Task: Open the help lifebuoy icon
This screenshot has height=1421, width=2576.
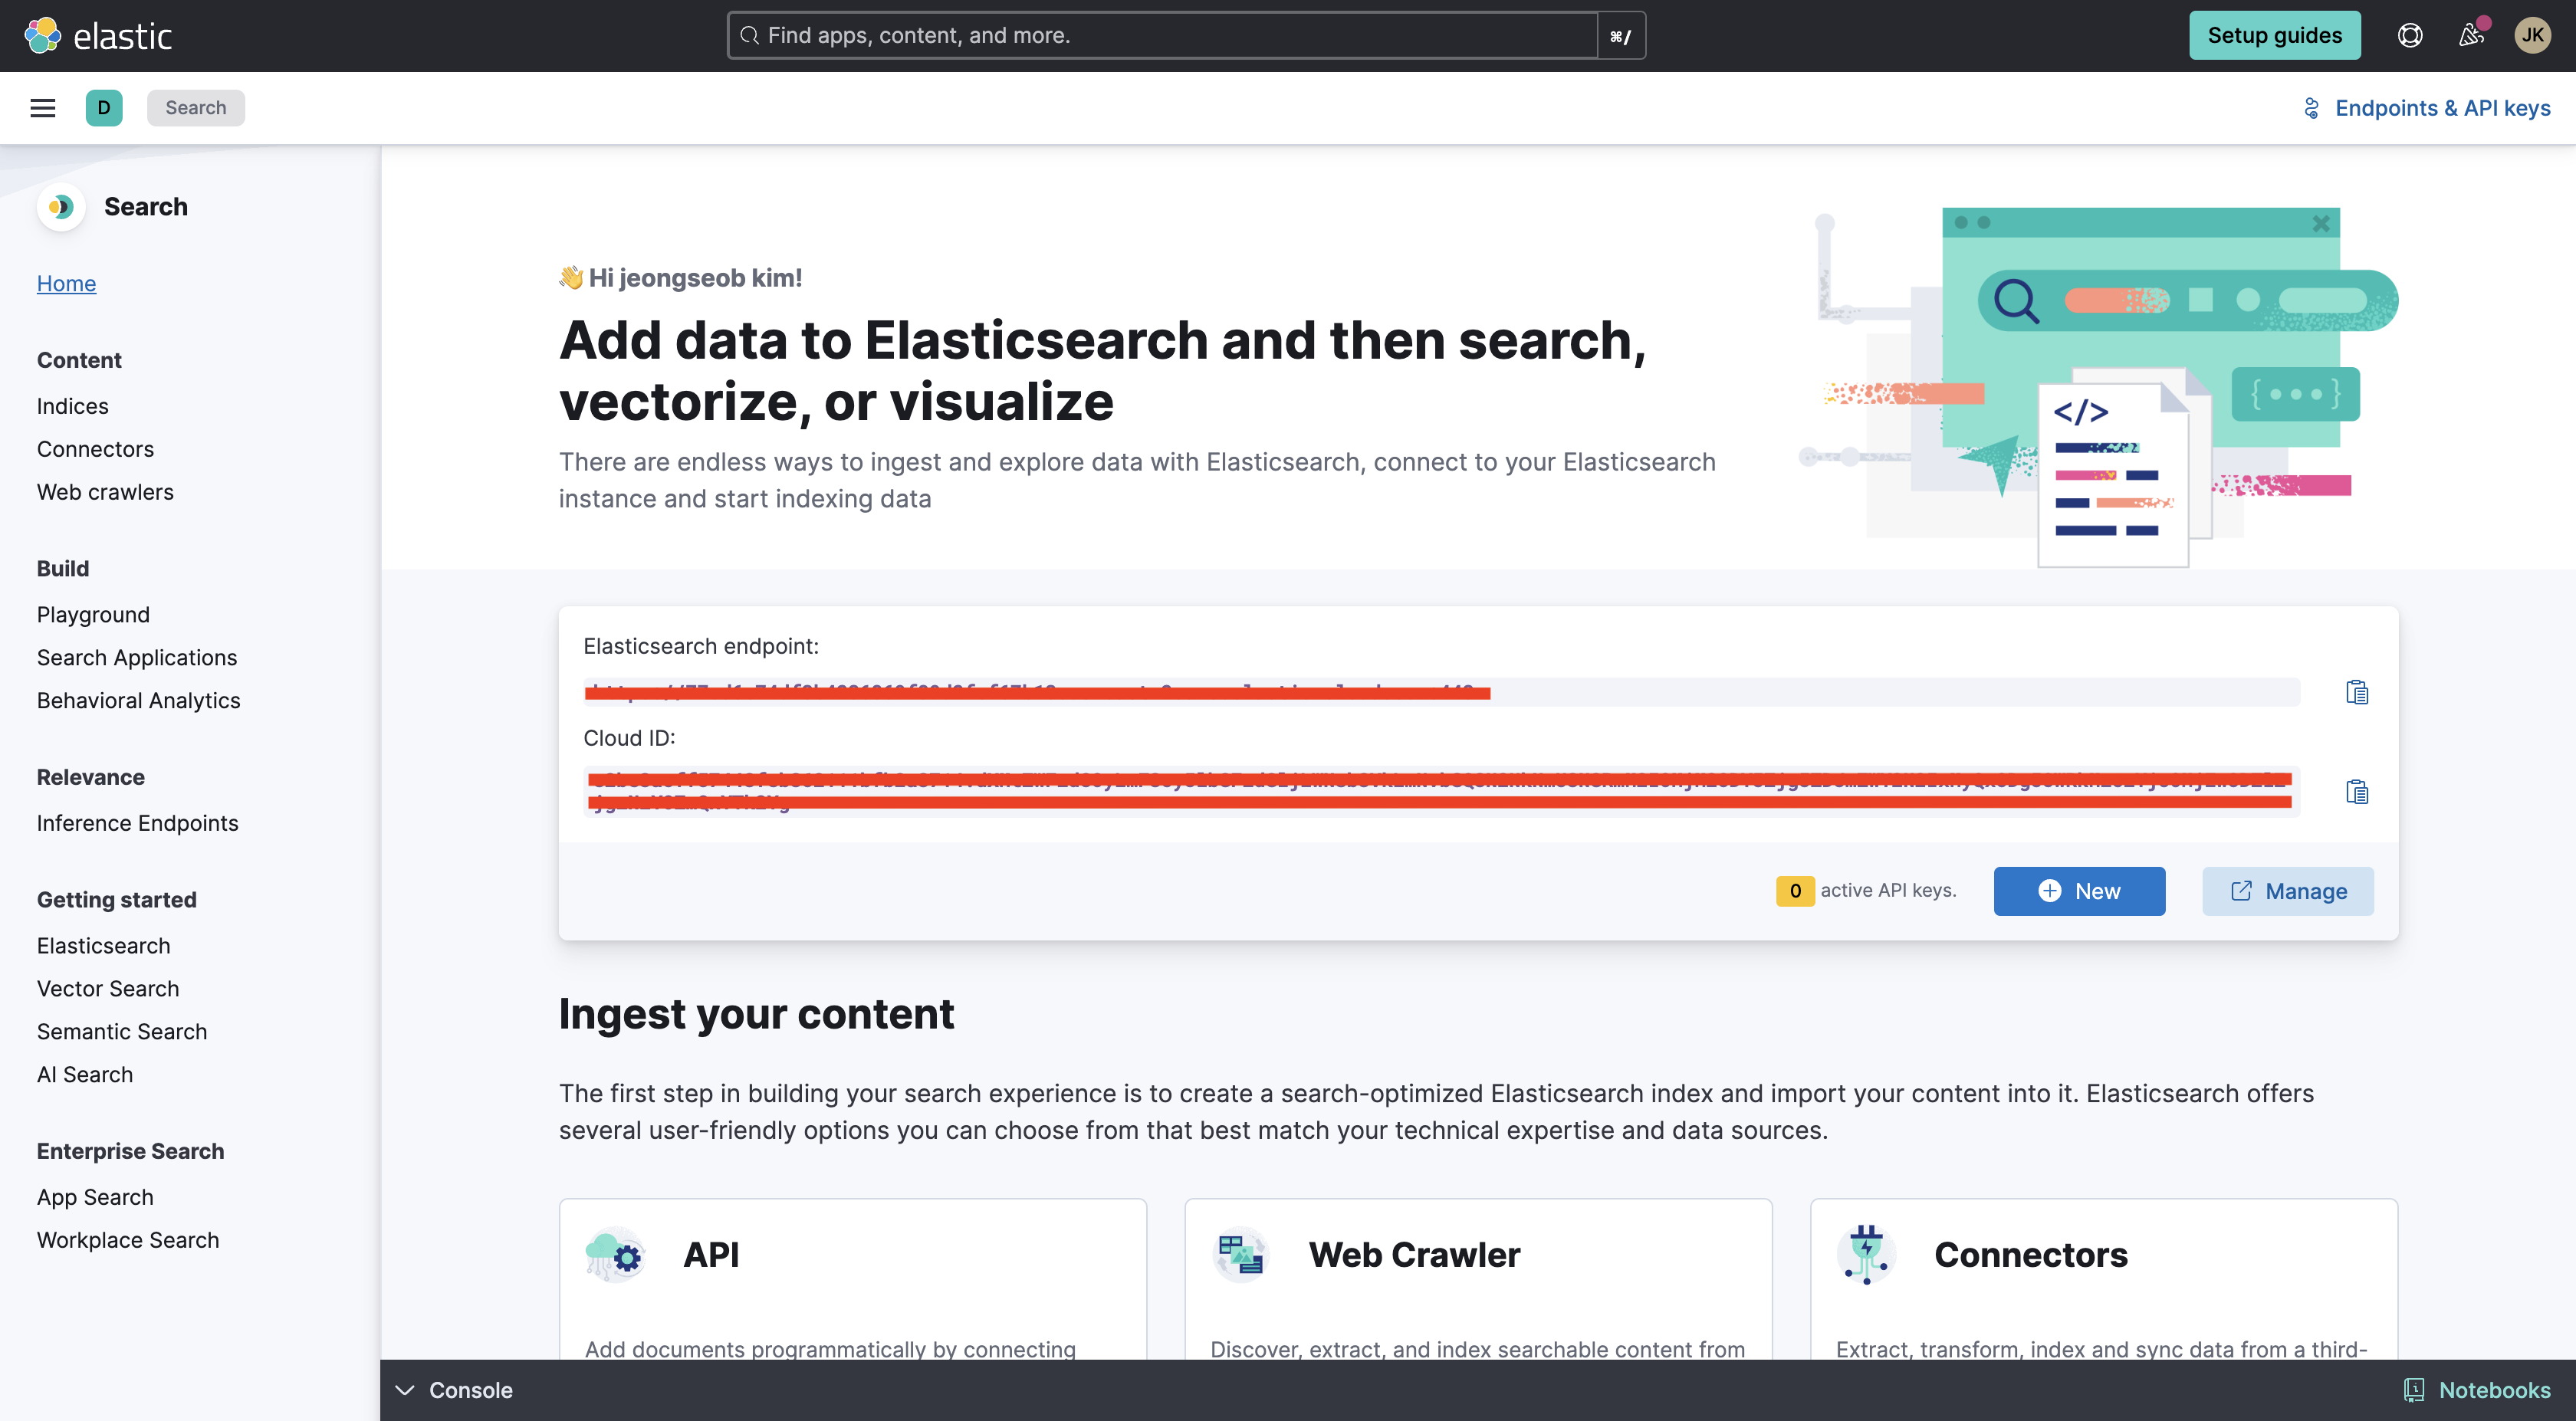Action: [x=2410, y=36]
